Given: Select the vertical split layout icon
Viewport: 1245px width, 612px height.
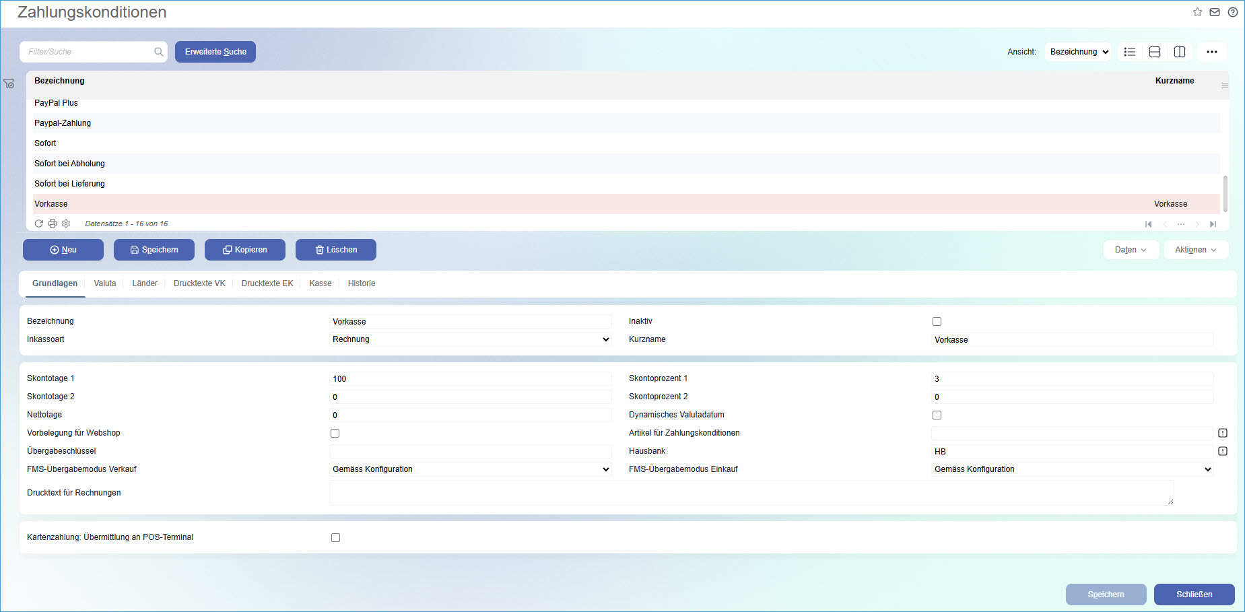Looking at the screenshot, I should coord(1180,52).
